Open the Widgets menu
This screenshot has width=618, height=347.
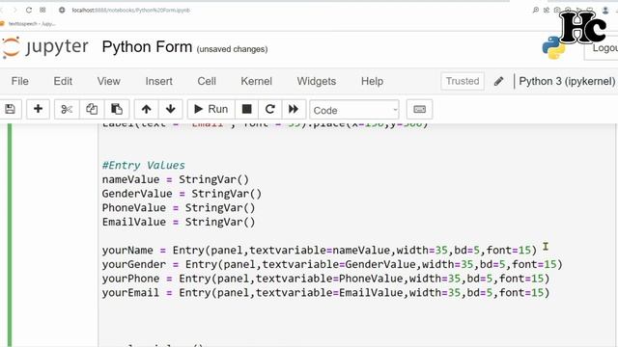coord(317,81)
